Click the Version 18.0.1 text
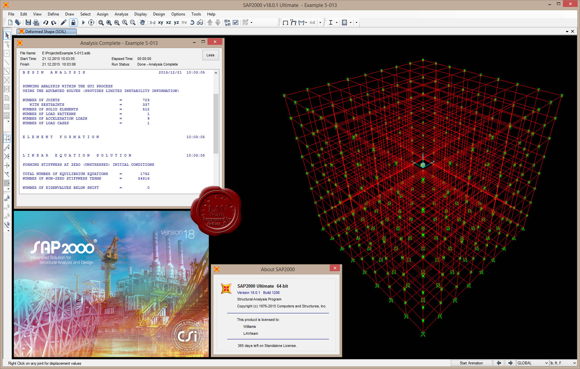 coord(249,293)
